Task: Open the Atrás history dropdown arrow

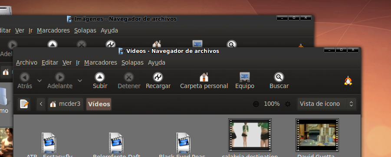Action: pyautogui.click(x=39, y=81)
